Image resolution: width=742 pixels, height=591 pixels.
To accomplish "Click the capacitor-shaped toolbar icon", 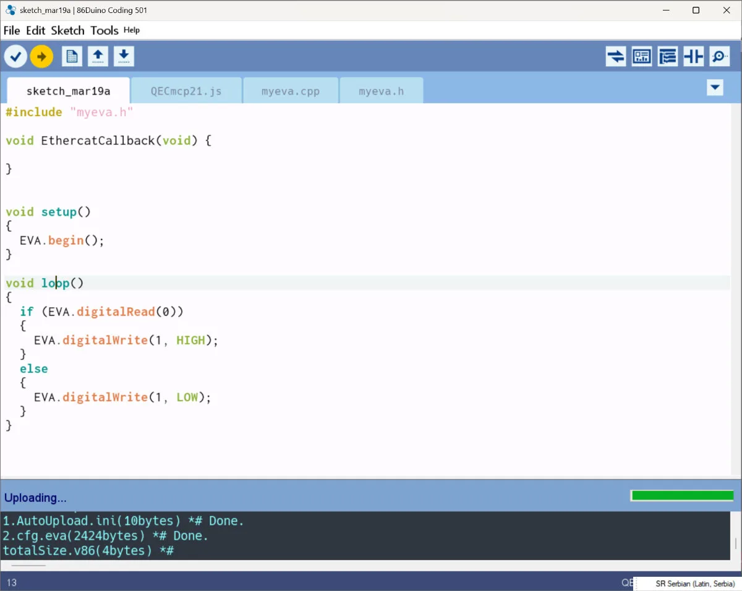I will coord(693,57).
